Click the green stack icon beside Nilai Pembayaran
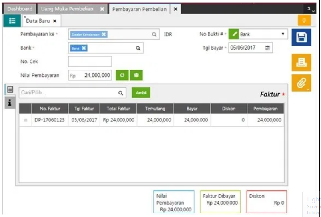This screenshot has width=321, height=217. (x=136, y=75)
